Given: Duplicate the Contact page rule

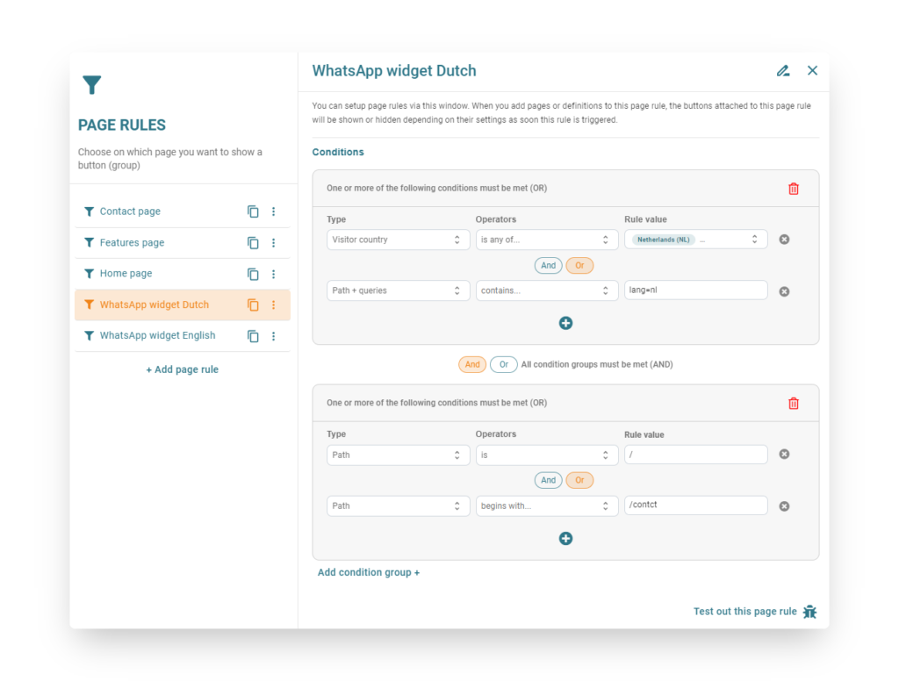Looking at the screenshot, I should [253, 211].
